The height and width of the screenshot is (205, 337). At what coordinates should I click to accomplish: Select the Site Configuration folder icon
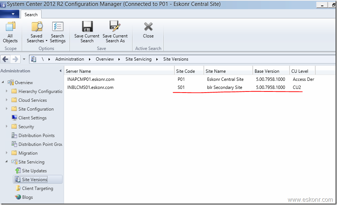14,109
